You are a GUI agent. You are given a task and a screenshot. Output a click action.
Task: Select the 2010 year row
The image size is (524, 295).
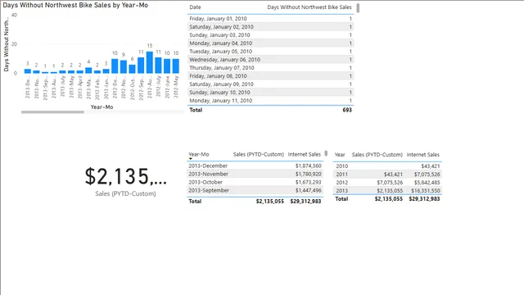point(387,166)
